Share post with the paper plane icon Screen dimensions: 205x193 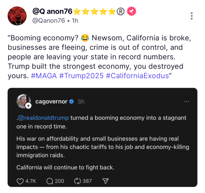coord(105,181)
